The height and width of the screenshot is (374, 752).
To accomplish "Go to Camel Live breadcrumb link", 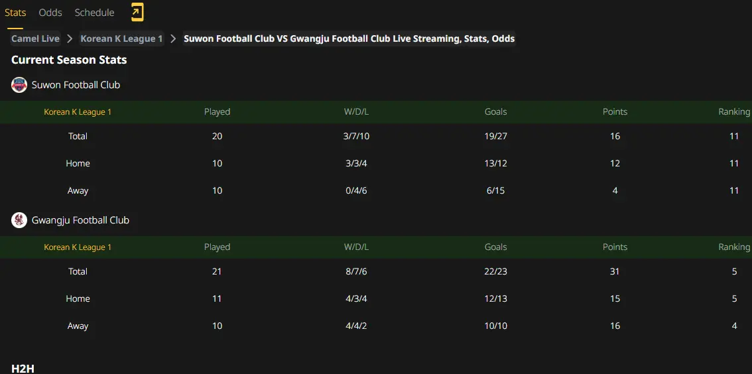I will (x=36, y=39).
